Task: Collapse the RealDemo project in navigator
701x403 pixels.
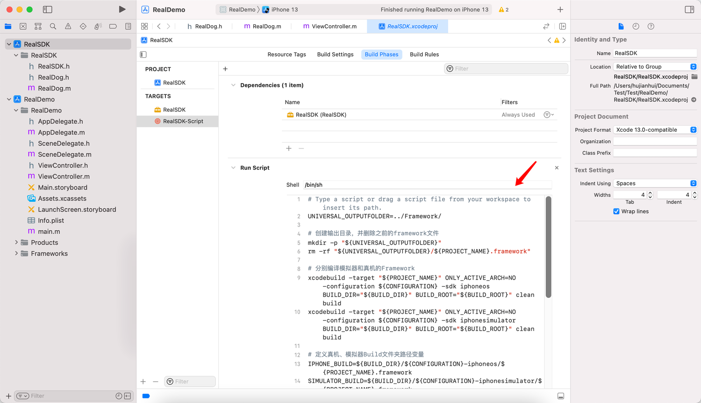Action: click(x=9, y=99)
